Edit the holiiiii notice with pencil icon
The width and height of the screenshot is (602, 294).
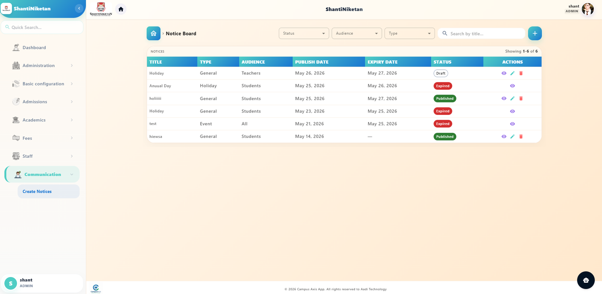pos(512,99)
